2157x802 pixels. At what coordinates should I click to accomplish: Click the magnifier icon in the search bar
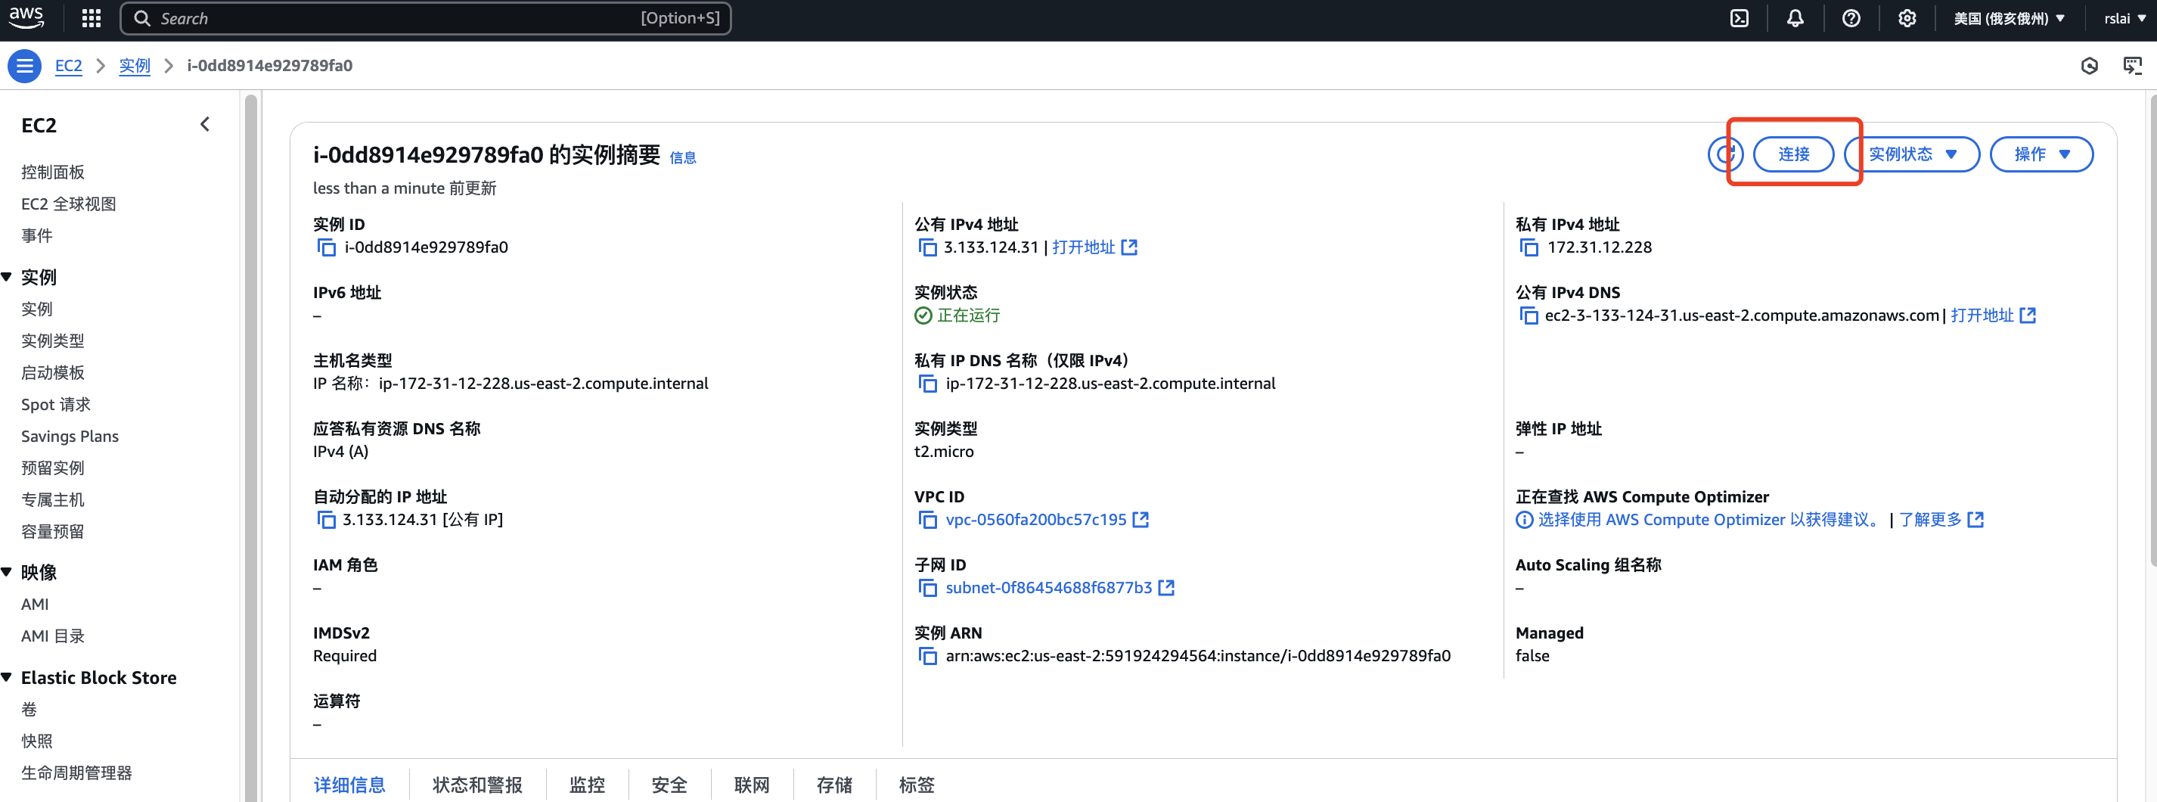141,18
